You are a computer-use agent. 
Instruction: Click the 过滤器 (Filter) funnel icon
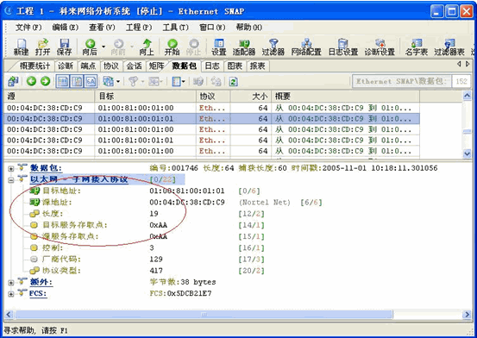(273, 47)
